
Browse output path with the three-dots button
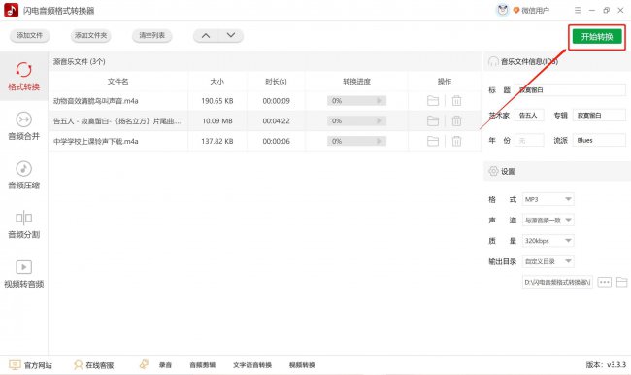coord(605,282)
